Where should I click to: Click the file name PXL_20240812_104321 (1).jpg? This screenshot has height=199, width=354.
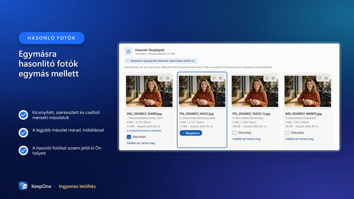point(251,114)
